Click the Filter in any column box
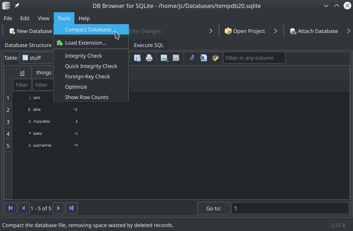Viewport: 353px width, 231px height. point(254,58)
